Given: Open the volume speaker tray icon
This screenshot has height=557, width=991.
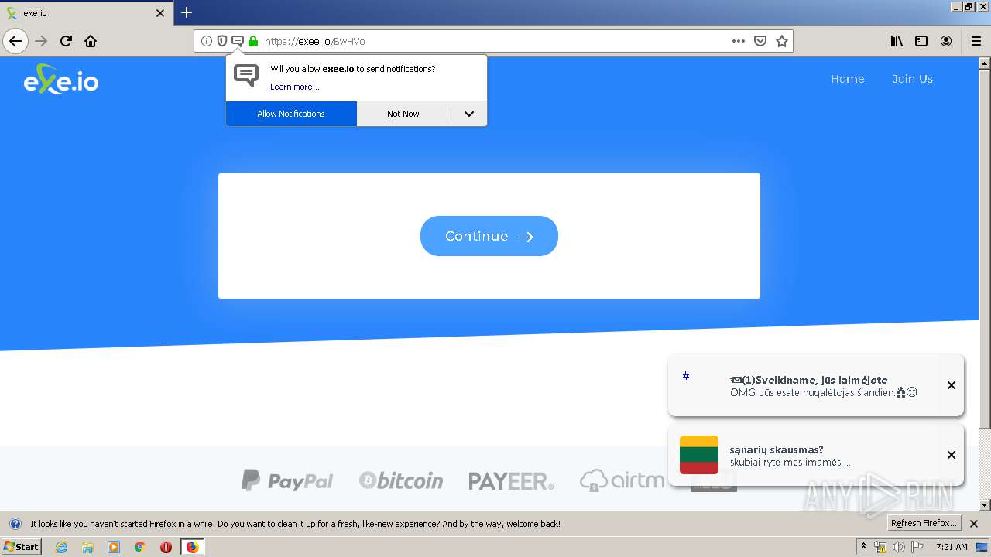Looking at the screenshot, I should pyautogui.click(x=898, y=547).
